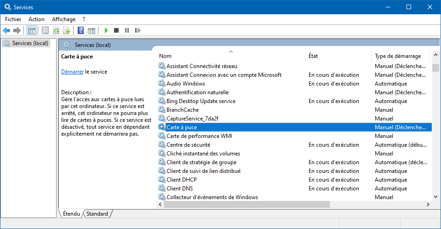
Task: Switch to the Standard tab
Action: coord(97,213)
